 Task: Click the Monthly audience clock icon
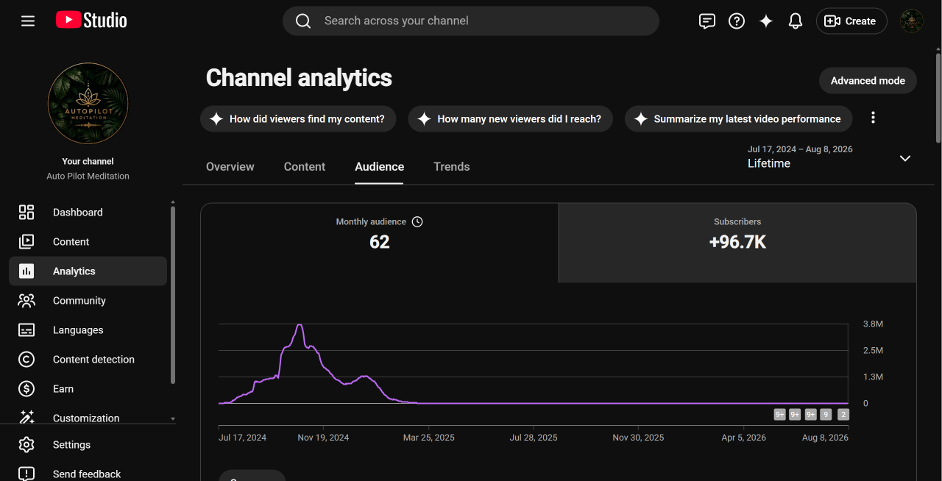417,221
